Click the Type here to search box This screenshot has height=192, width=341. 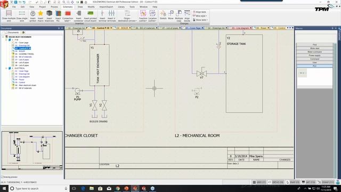point(39,188)
